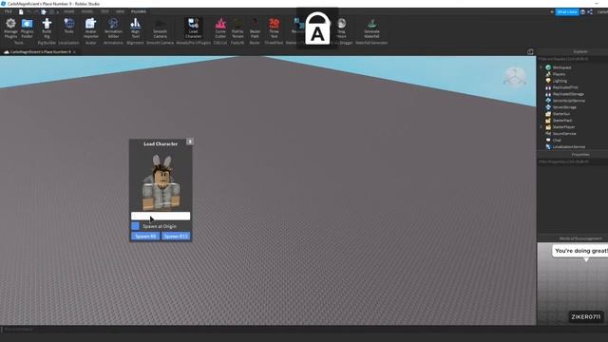The height and width of the screenshot is (342, 608).
Task: Open the Animation Editor
Action: pyautogui.click(x=113, y=28)
